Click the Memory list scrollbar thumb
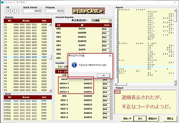The width and height of the screenshot is (179, 123). [50, 57]
